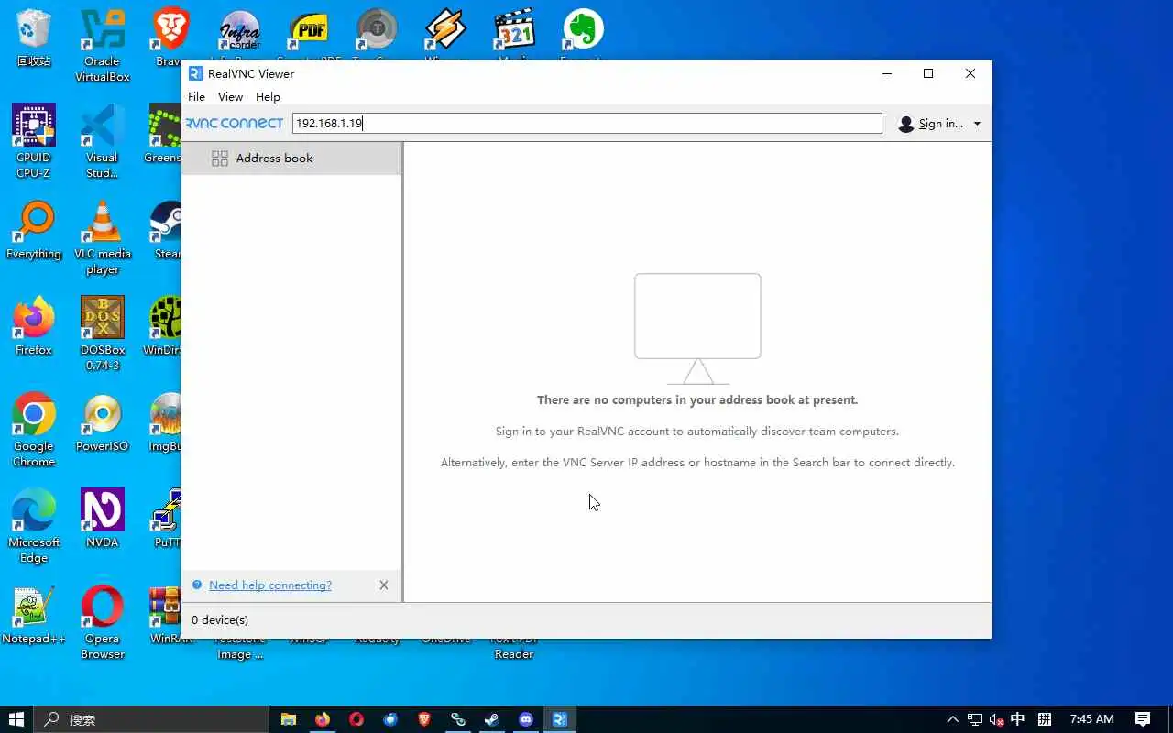
Task: Select the Visual Studio Code desktop icon
Action: coord(103,141)
